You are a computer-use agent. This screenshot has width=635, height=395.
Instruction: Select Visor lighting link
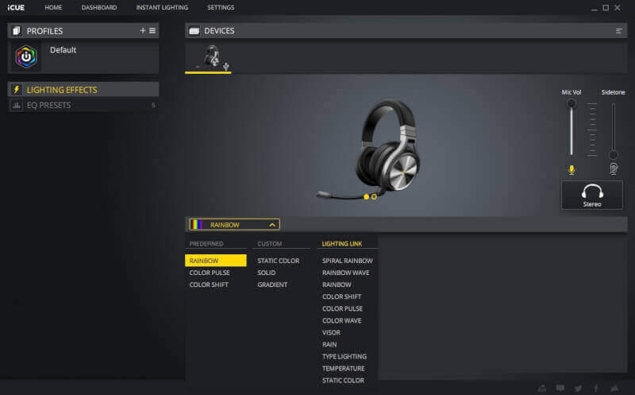pyautogui.click(x=331, y=332)
